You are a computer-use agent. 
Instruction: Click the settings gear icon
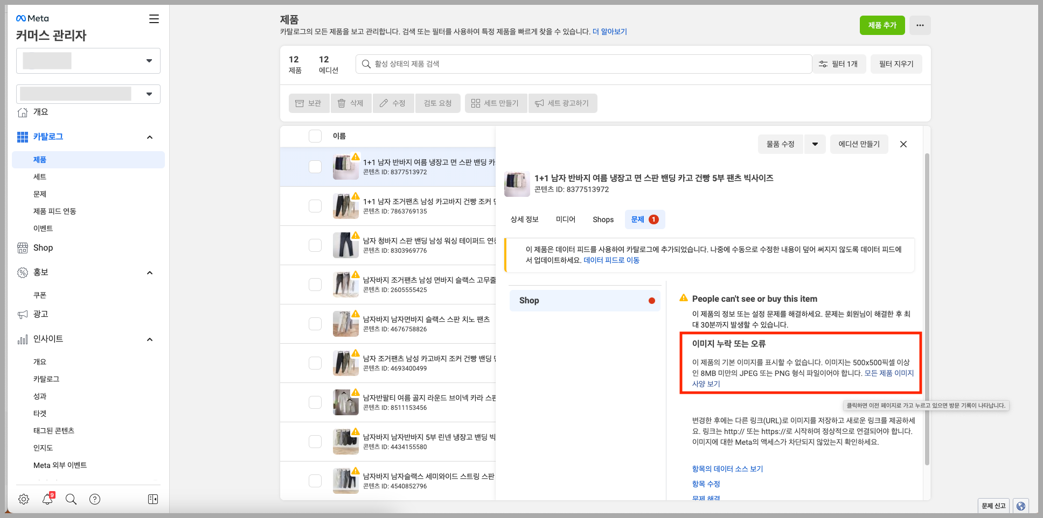click(x=24, y=499)
